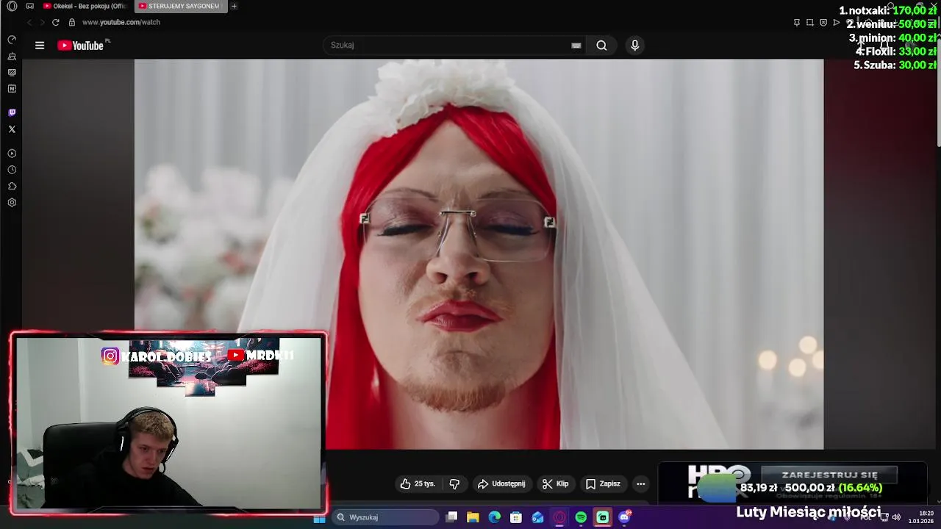Open the X (Twitter) sidebar panel
This screenshot has width=941, height=529.
pos(12,129)
